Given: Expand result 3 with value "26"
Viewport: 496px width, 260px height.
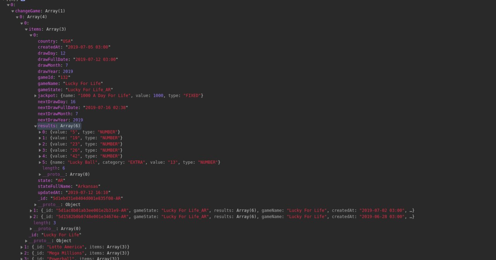Looking at the screenshot, I should (40, 150).
